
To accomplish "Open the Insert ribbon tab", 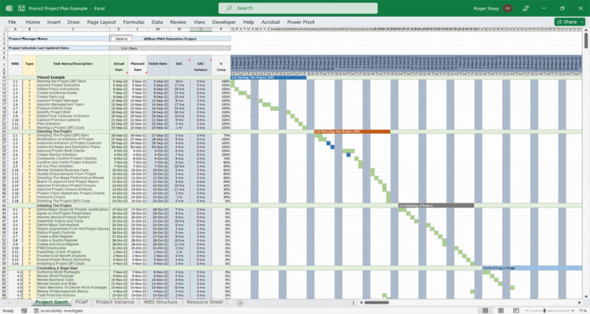I will coord(53,22).
